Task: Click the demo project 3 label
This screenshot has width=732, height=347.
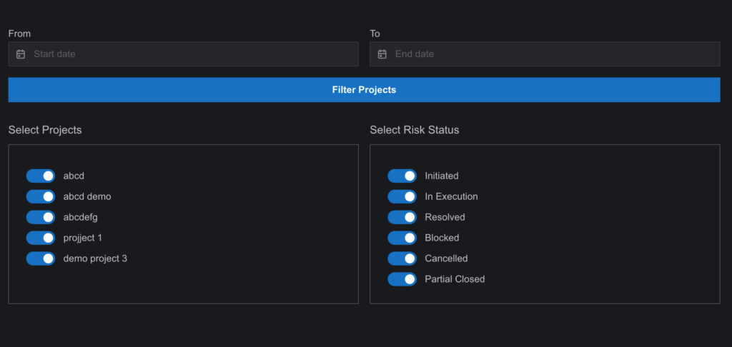Action: coord(95,258)
